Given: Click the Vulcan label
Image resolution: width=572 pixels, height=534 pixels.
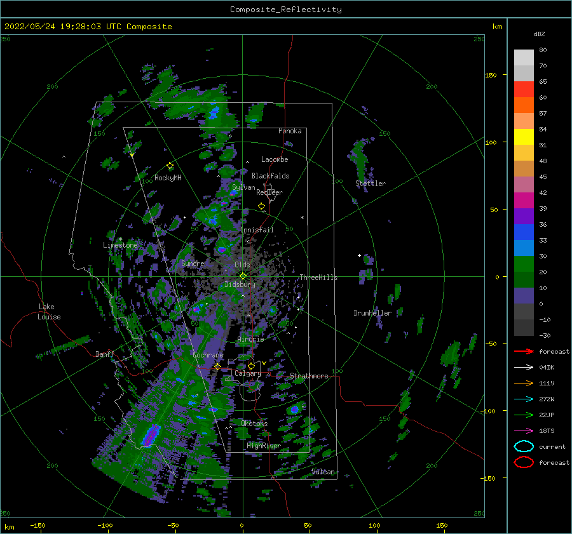Looking at the screenshot, I should click(323, 472).
